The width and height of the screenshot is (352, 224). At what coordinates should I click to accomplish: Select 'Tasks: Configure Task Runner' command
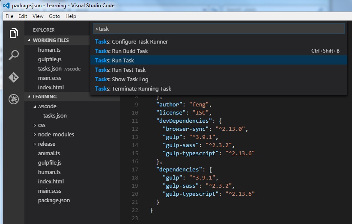(x=219, y=41)
